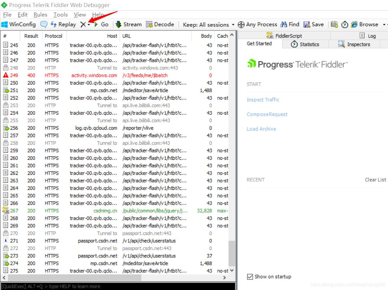Select tunnel session 253 lock icon

pyautogui.click(x=6, y=105)
